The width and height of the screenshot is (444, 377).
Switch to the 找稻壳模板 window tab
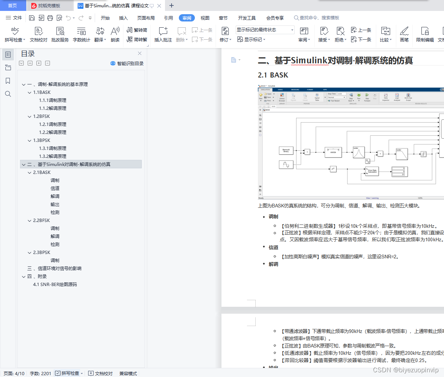coord(50,5)
